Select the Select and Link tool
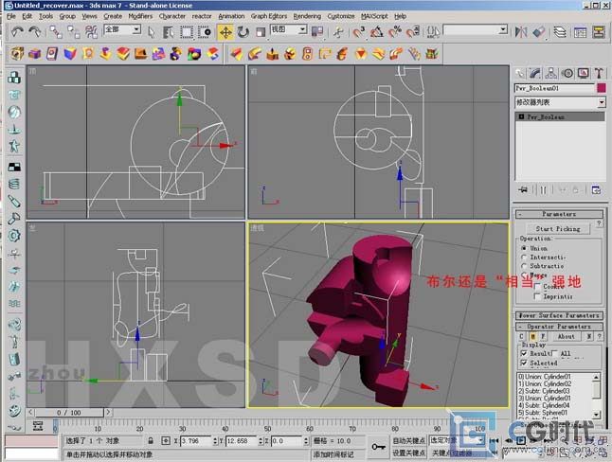612x462 pixels. (x=56, y=32)
